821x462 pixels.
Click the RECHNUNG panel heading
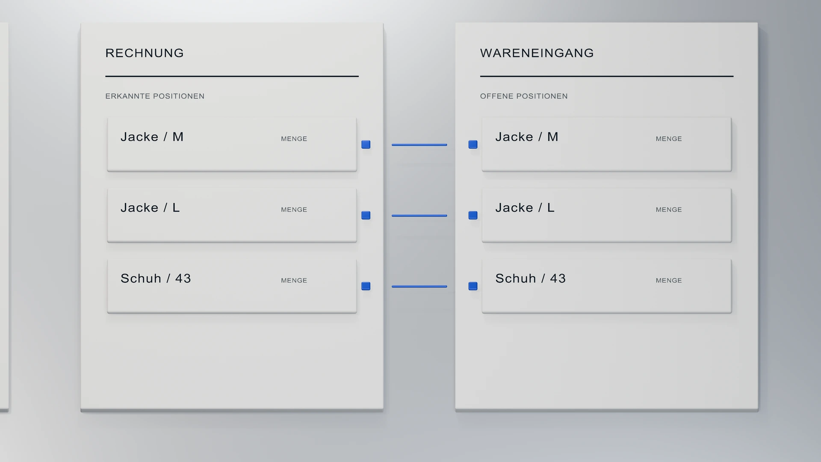(x=145, y=53)
